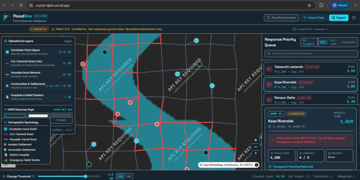Screen dimensions: 360x180
Task: Open the map attribution info icon
Action: point(256,165)
